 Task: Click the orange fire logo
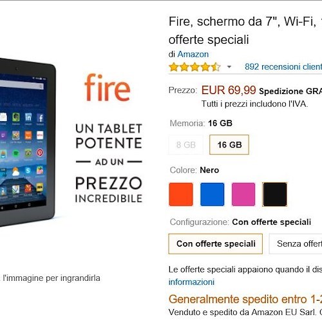pyautogui.click(x=108, y=88)
